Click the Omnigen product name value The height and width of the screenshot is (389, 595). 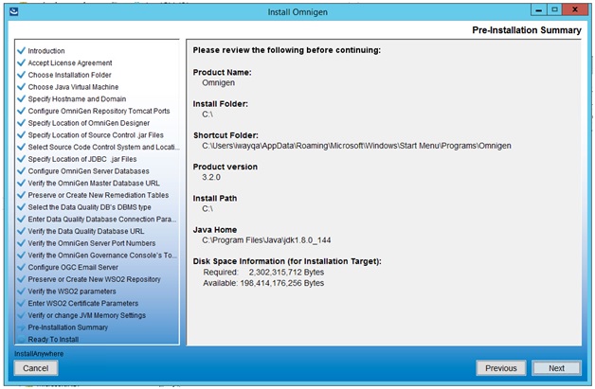[x=218, y=82]
